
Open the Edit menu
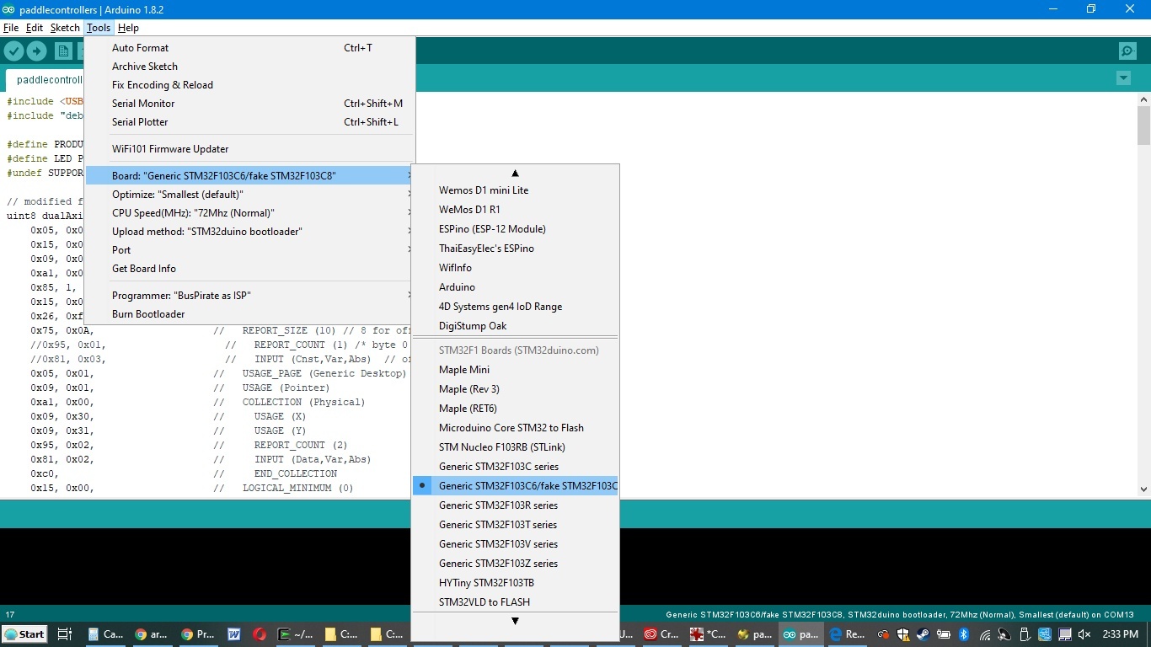(x=35, y=28)
